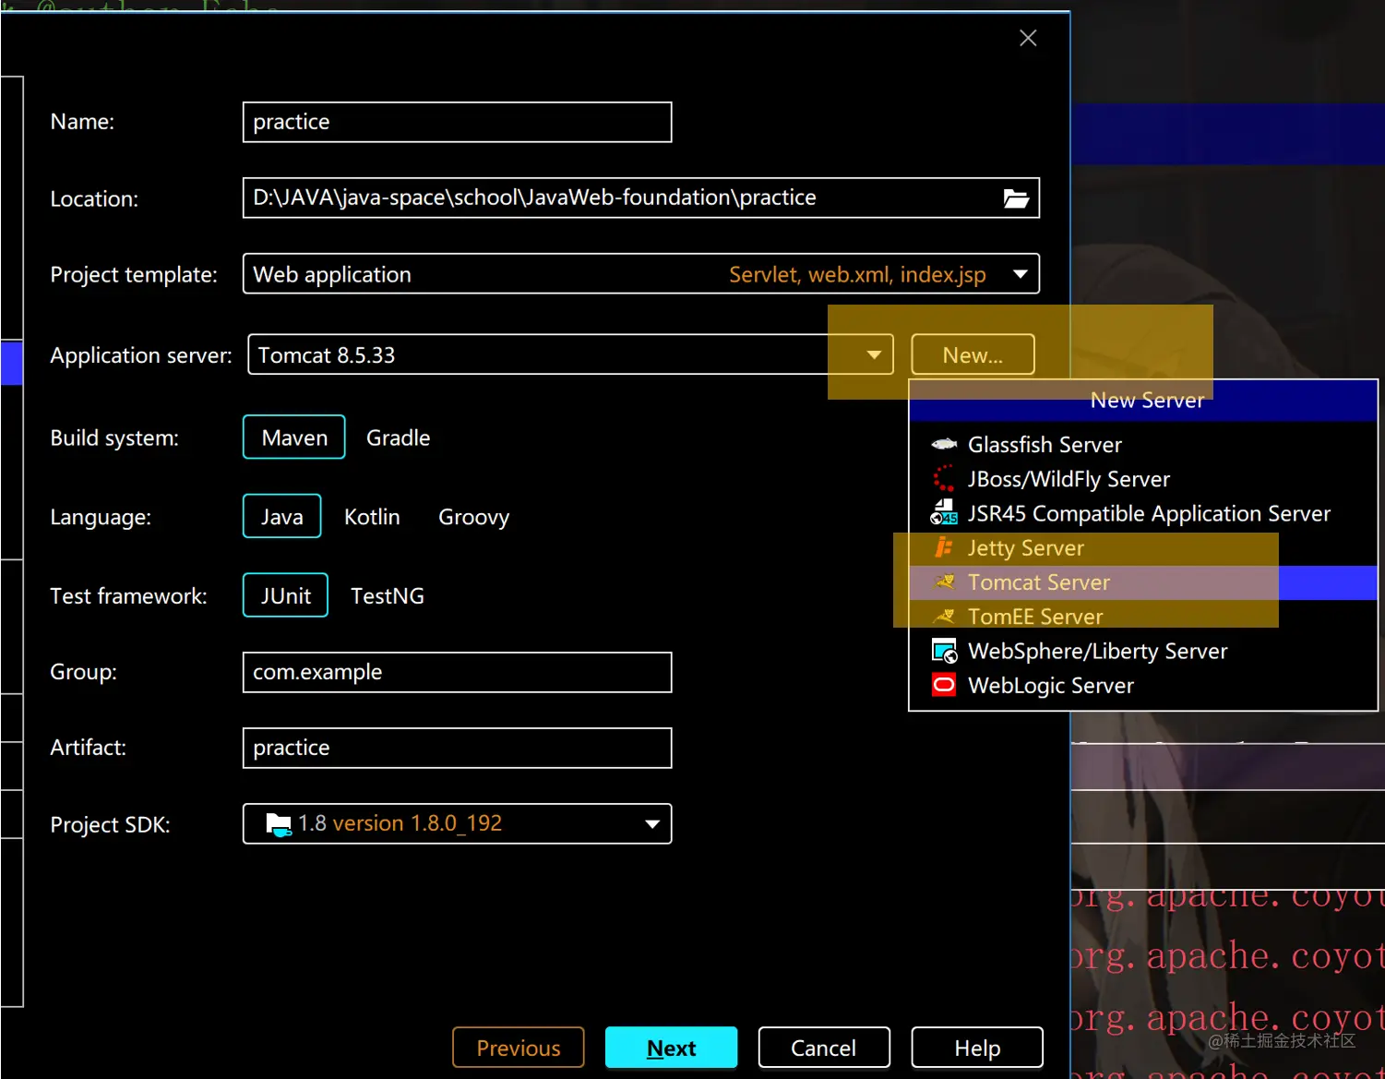Click the Name input field
Viewport: 1385px width, 1079px height.
457,122
